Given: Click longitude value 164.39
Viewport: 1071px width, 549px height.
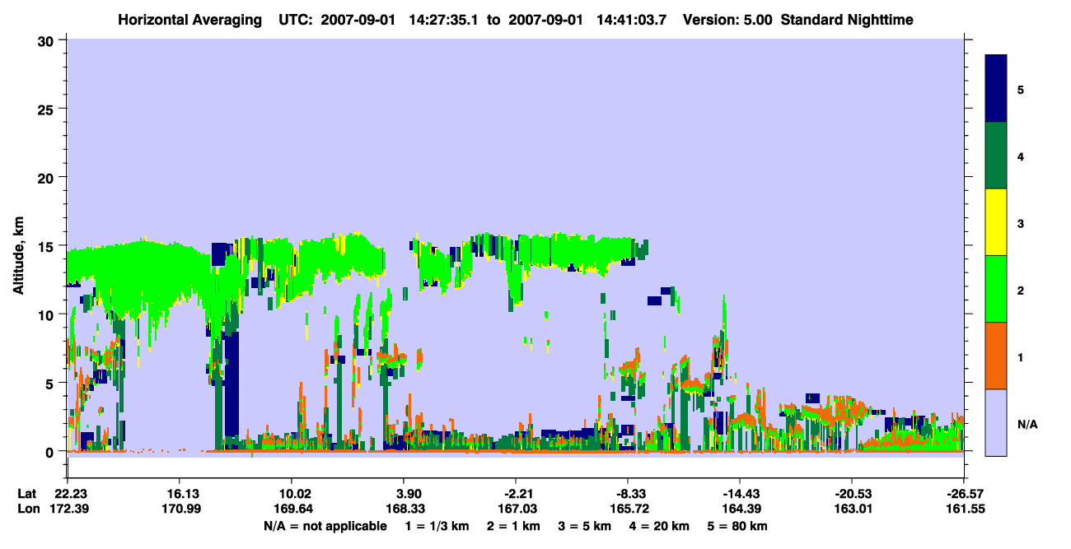Looking at the screenshot, I should [740, 509].
